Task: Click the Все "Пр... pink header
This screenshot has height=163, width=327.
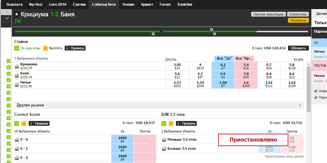Action: click(x=244, y=58)
